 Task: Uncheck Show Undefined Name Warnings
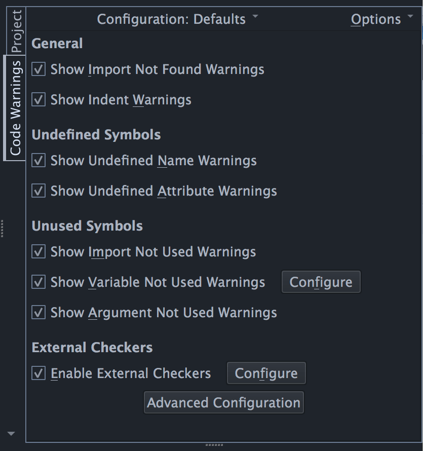39,161
